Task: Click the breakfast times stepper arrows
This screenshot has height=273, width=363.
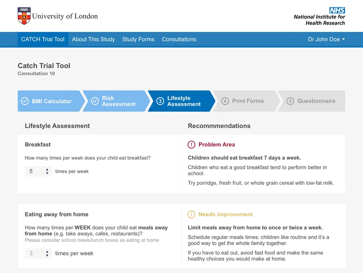Action: (47, 171)
